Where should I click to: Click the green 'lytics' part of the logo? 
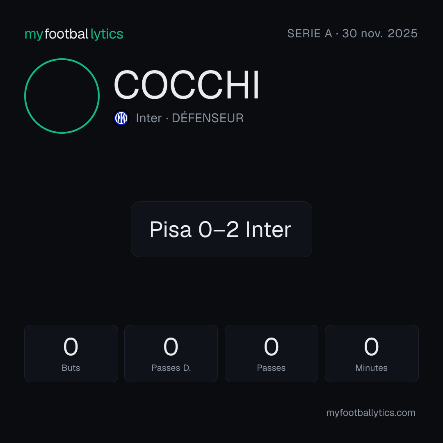[107, 34]
